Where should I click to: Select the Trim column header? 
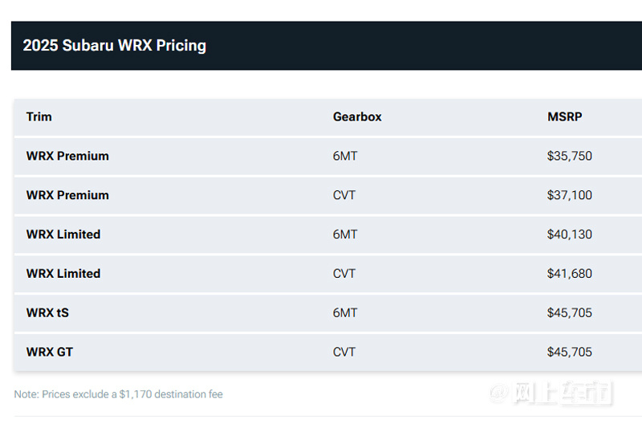(39, 116)
